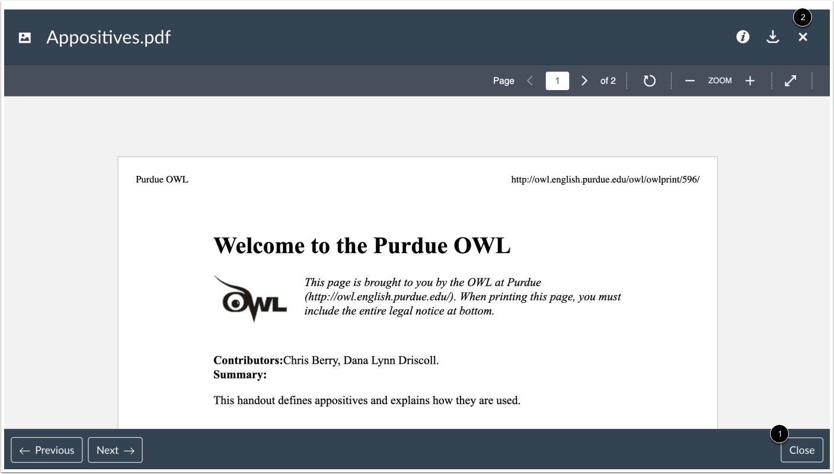Click the Appositives.pdf title text
834x474 pixels.
(108, 37)
